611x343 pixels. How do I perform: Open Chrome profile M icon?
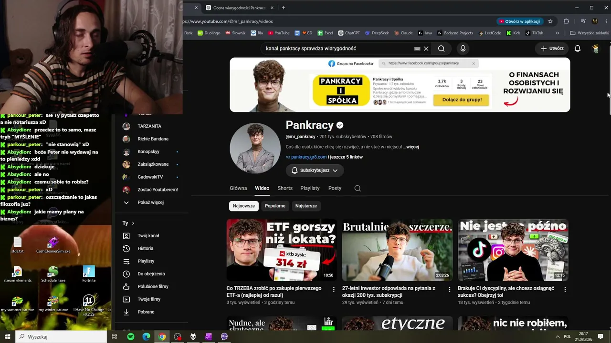pos(595,21)
